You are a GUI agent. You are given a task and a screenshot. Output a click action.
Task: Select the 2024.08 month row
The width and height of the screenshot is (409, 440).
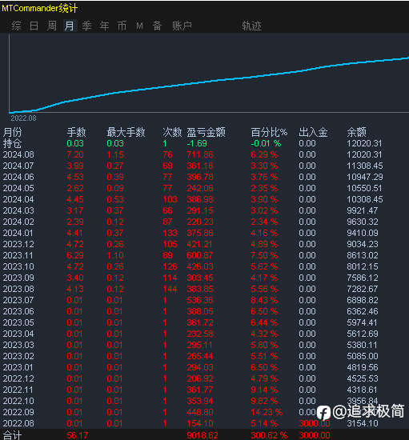tap(204, 154)
